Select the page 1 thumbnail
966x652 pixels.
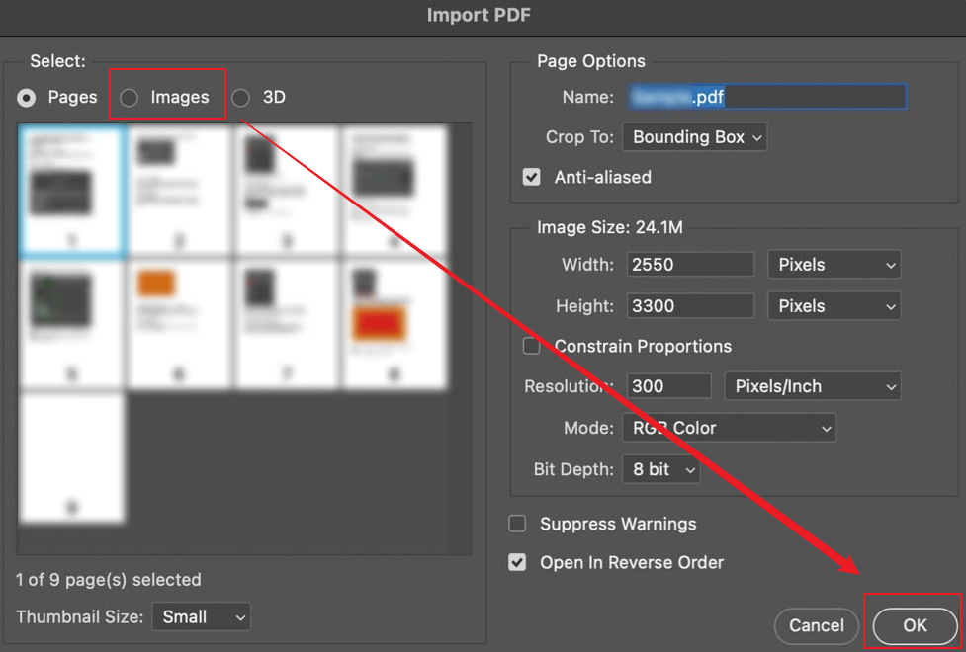tap(71, 188)
